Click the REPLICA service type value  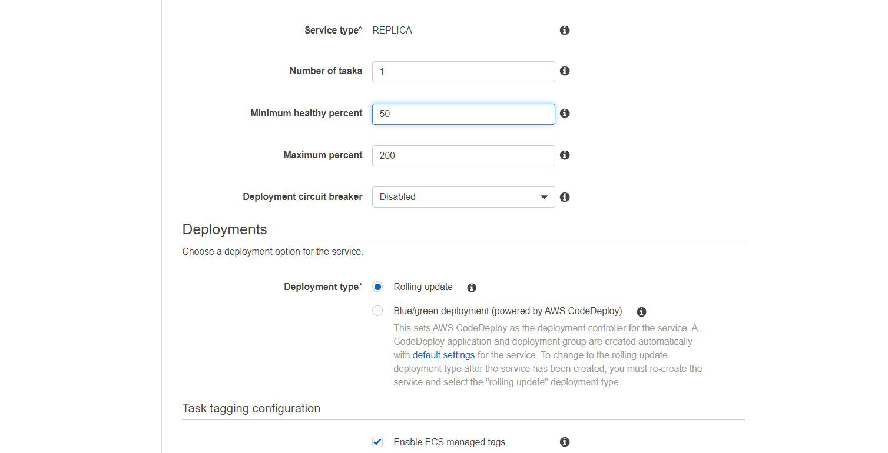click(x=392, y=30)
